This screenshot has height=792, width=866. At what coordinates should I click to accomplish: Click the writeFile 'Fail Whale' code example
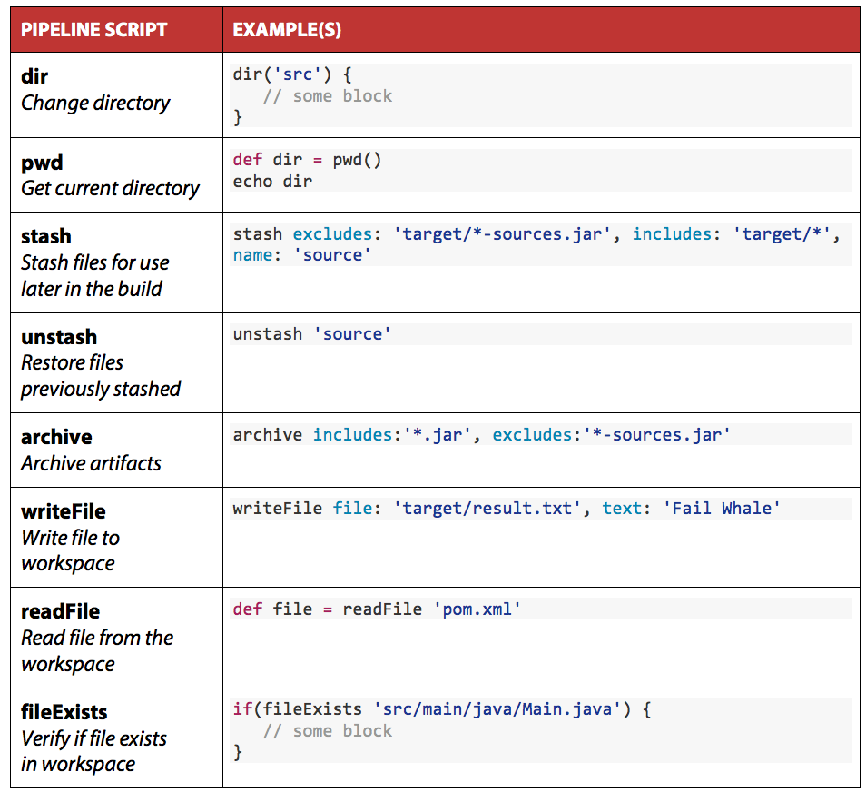[506, 509]
